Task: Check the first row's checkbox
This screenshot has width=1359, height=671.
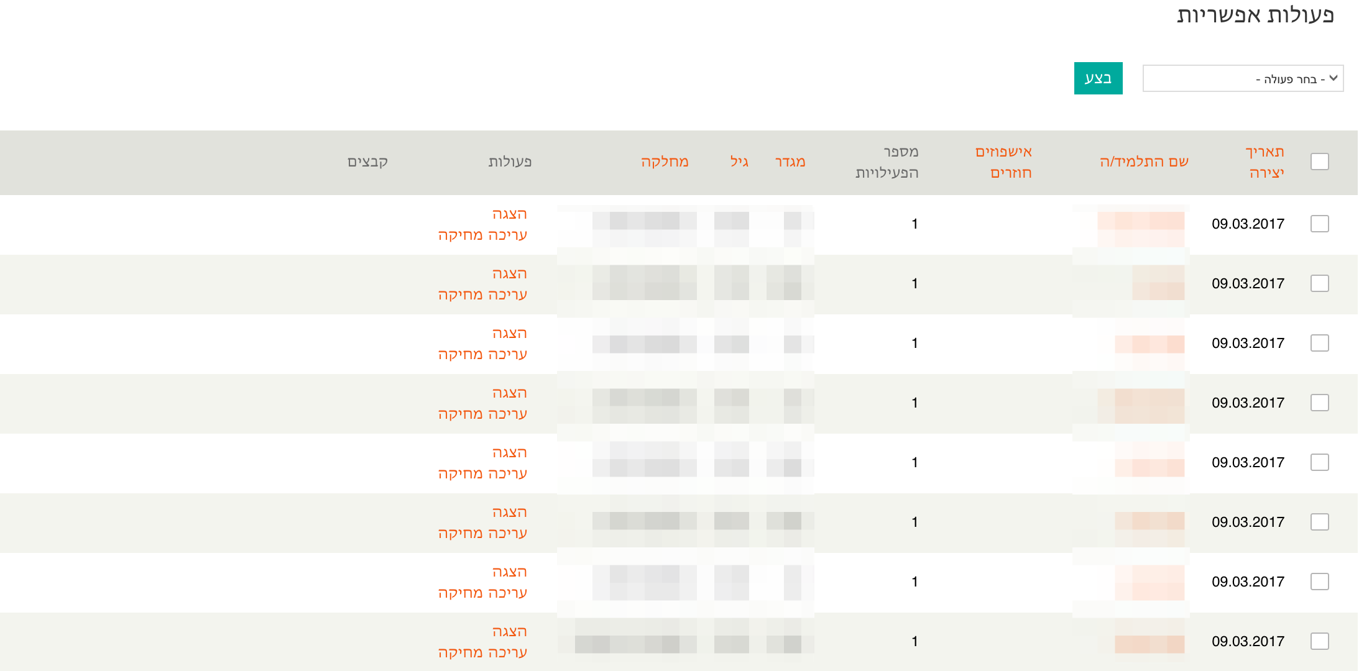Action: pyautogui.click(x=1319, y=224)
